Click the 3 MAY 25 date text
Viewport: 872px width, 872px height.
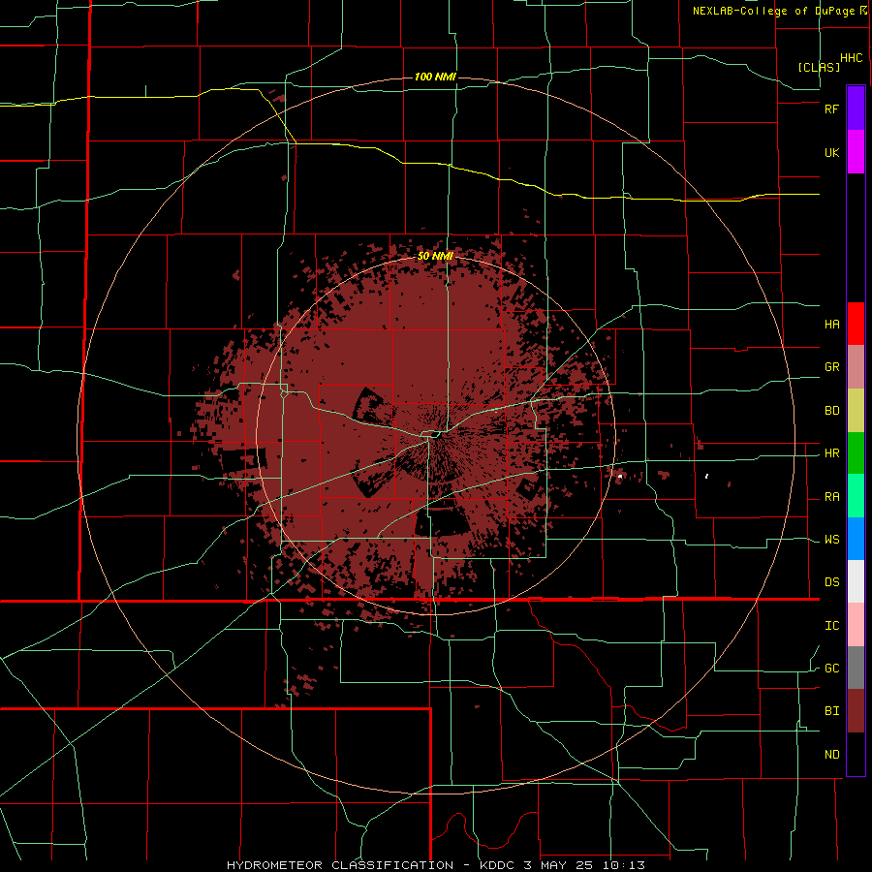[x=557, y=865]
